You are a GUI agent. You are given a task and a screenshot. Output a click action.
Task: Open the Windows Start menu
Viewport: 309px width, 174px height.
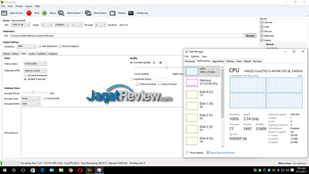(x=4, y=170)
